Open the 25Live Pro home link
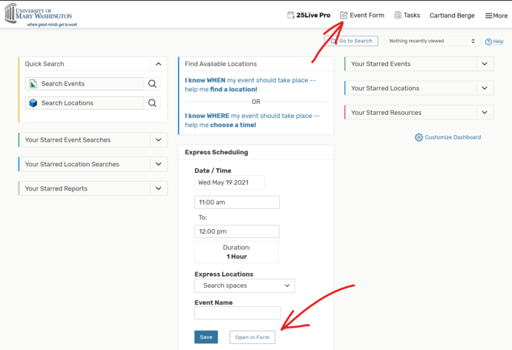The image size is (512, 350). 309,16
